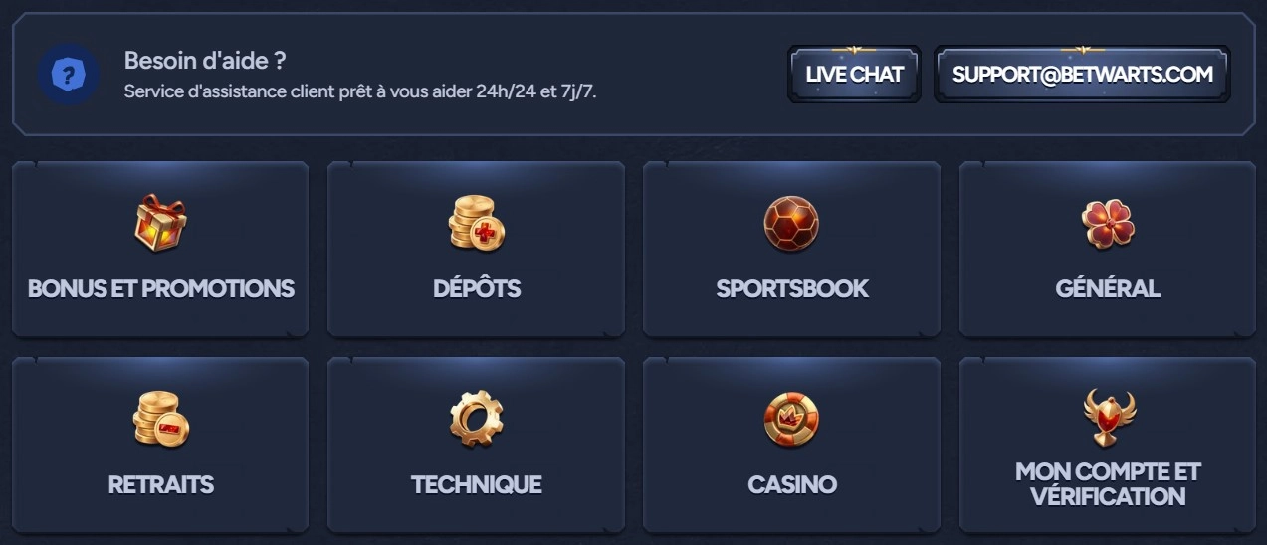Click the football Sportsbook icon

[x=791, y=223]
